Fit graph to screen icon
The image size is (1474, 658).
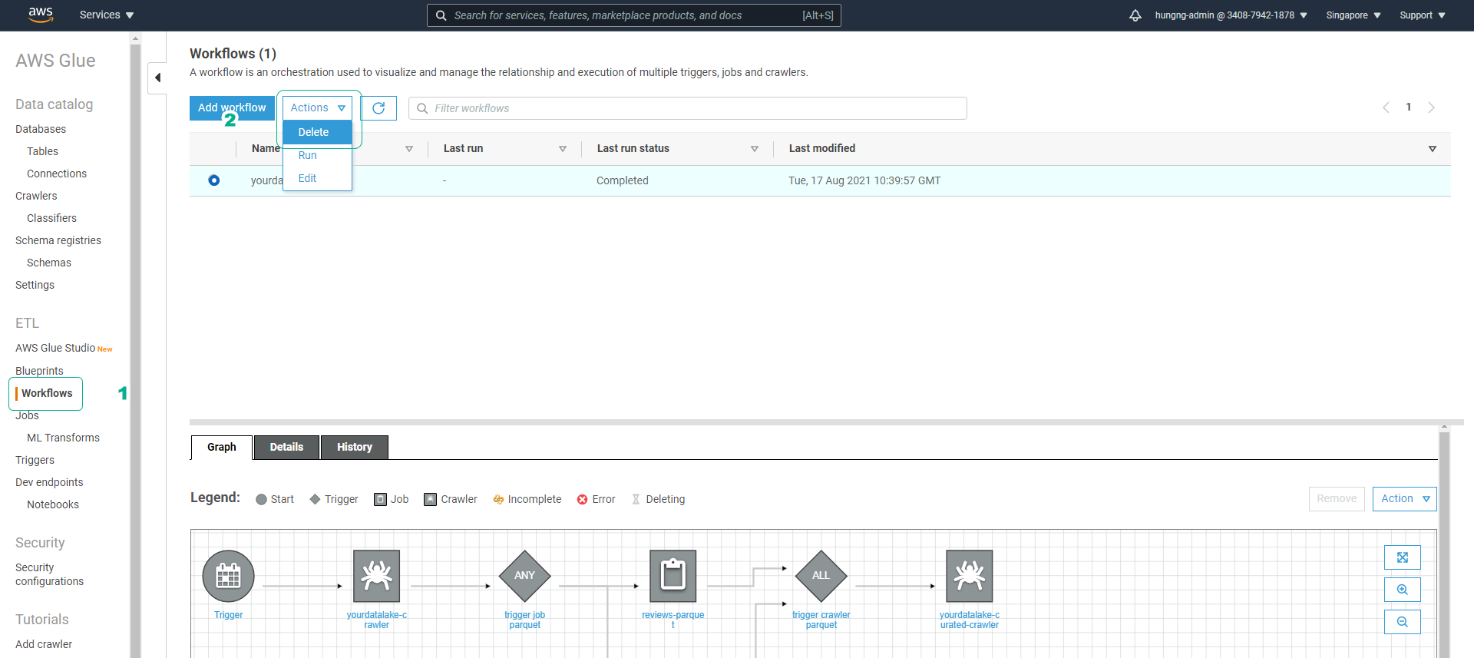click(x=1403, y=557)
